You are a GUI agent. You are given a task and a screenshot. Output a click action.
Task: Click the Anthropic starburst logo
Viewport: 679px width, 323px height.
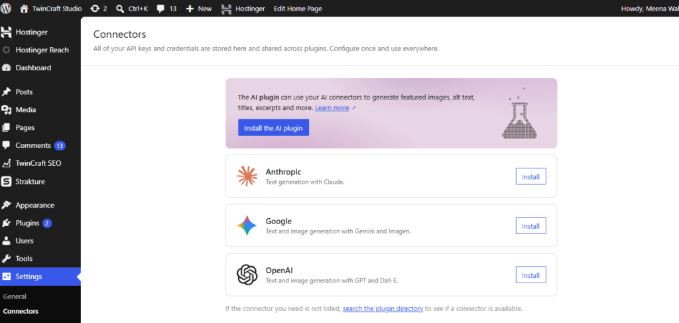[247, 176]
